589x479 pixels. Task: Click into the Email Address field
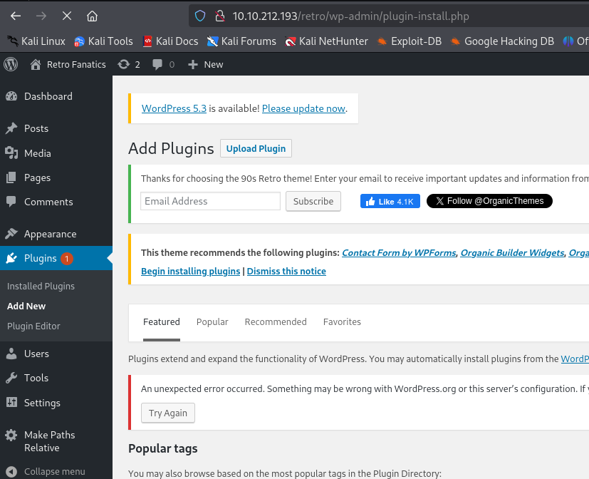tap(210, 201)
